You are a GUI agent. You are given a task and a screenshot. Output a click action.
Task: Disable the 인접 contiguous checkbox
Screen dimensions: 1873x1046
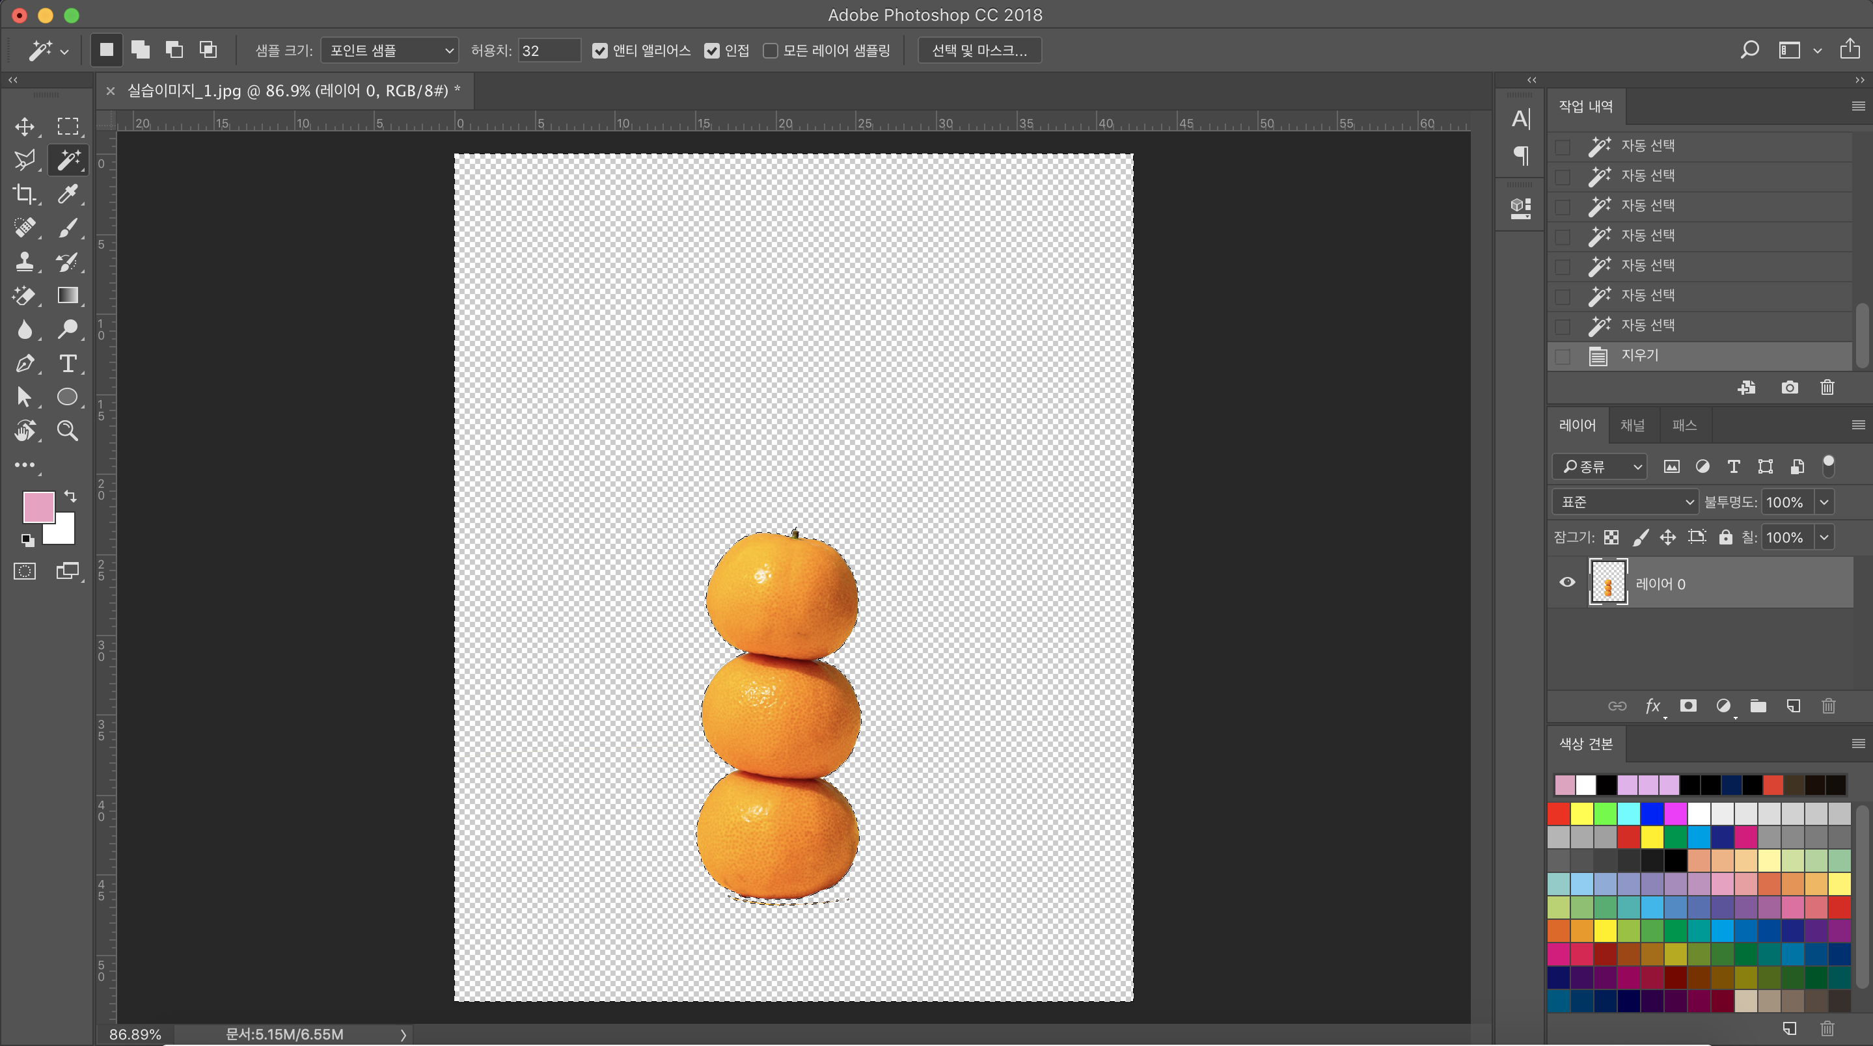click(712, 51)
